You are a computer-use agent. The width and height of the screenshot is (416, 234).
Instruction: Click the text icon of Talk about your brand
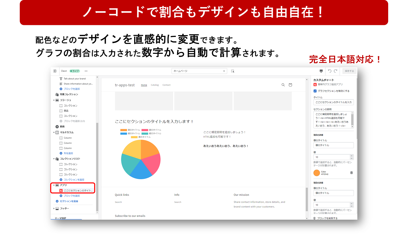pos(61,79)
